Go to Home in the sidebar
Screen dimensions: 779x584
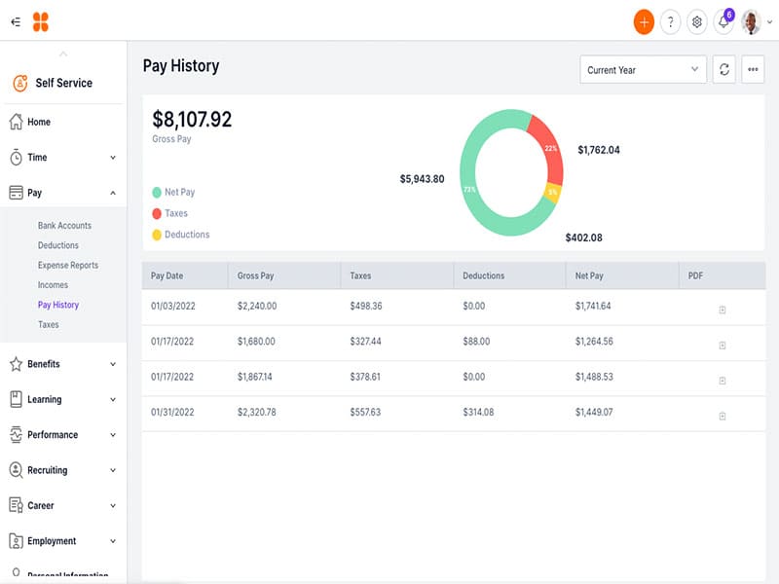[x=39, y=122]
